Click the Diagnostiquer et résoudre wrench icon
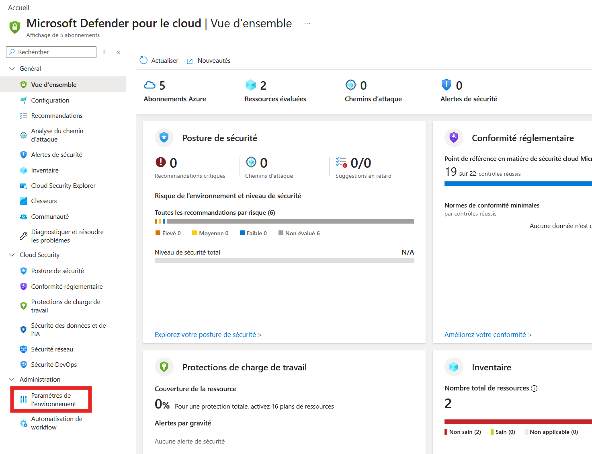The width and height of the screenshot is (592, 454). [24, 236]
